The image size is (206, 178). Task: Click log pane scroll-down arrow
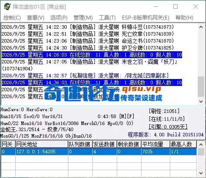[201, 101]
